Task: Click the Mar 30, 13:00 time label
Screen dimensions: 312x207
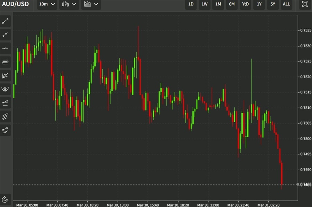Action: click(x=118, y=205)
